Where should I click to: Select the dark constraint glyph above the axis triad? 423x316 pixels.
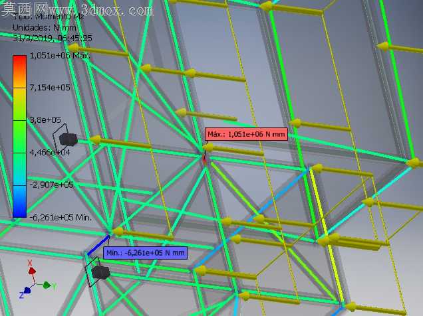(100, 272)
